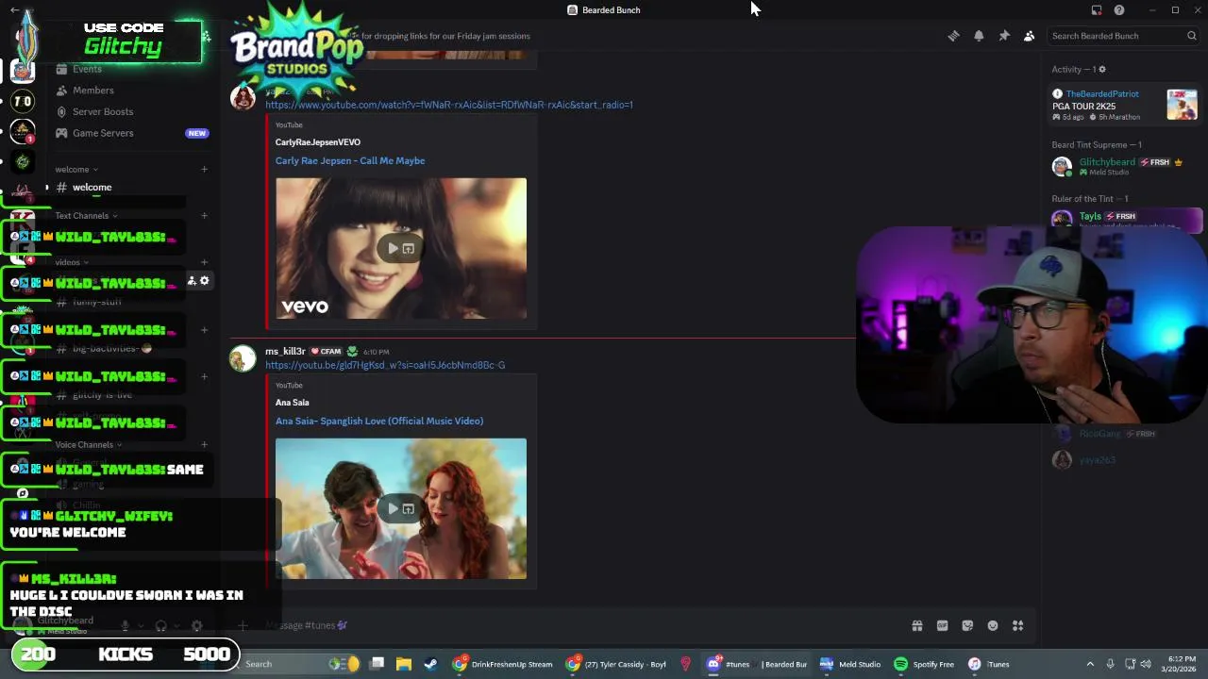This screenshot has height=679, width=1208.
Task: Open Steam from the taskbar
Action: 430,664
